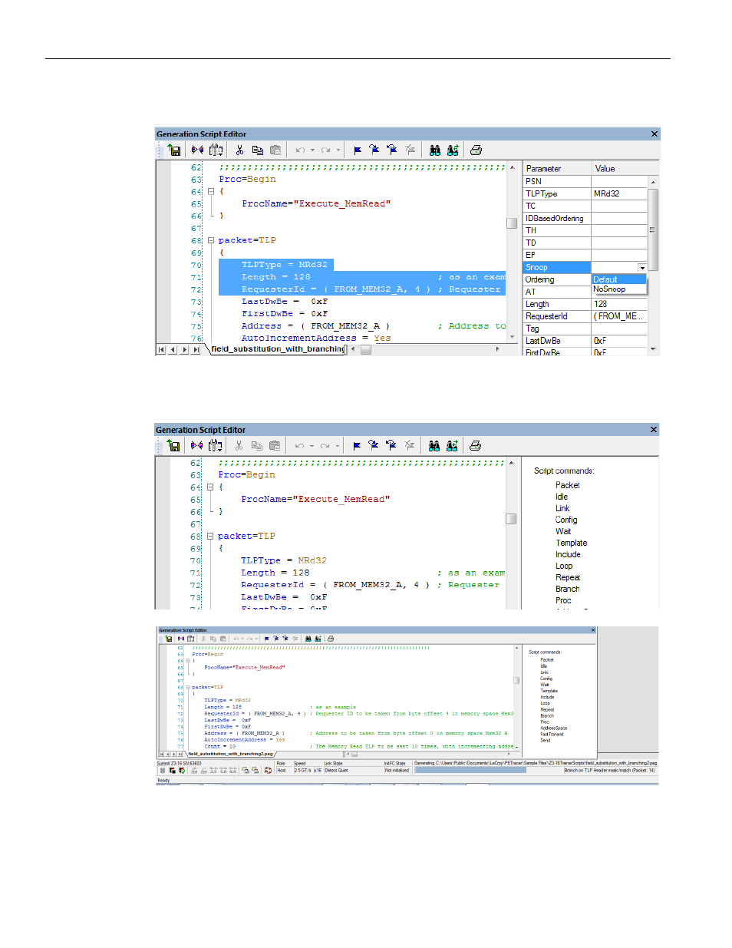Toggle bookmark flag in middle editor toolbar
Screen dimensions: 732x948
click(x=357, y=446)
